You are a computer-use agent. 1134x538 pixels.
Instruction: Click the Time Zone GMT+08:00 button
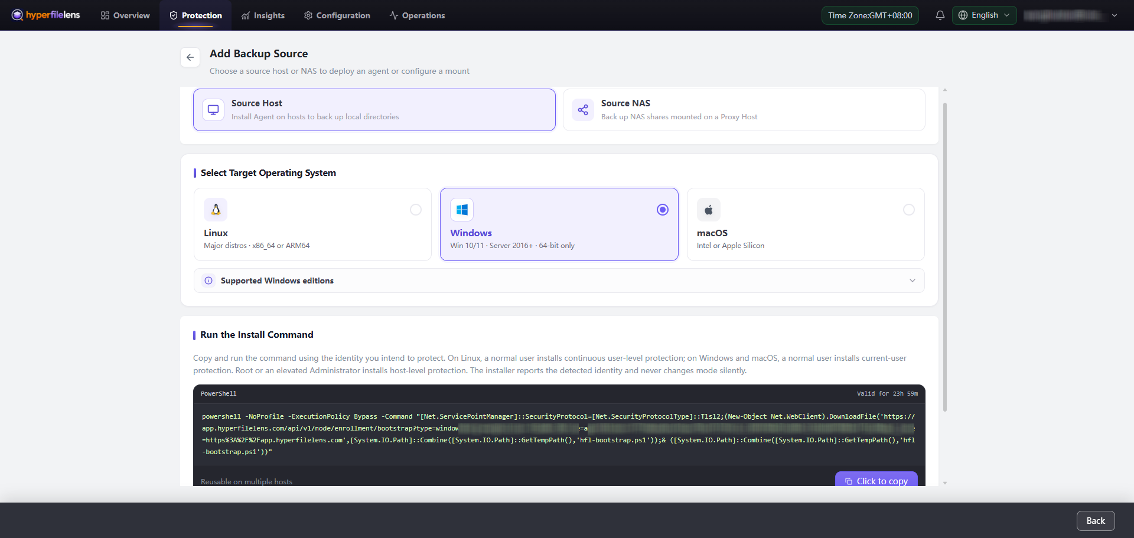870,15
